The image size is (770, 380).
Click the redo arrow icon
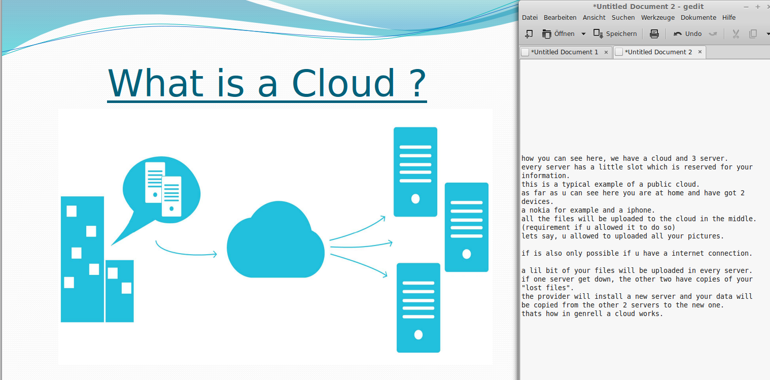713,34
